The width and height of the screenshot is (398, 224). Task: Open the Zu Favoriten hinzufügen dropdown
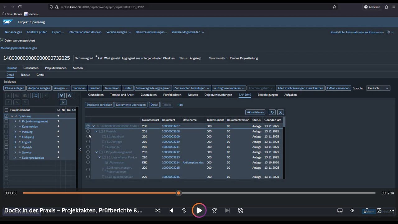point(192,88)
